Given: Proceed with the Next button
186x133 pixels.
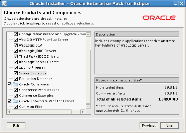Looking at the screenshot, I should pos(170,126).
